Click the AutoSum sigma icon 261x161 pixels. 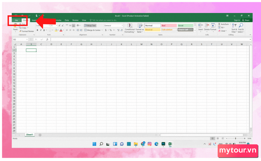click(219, 24)
